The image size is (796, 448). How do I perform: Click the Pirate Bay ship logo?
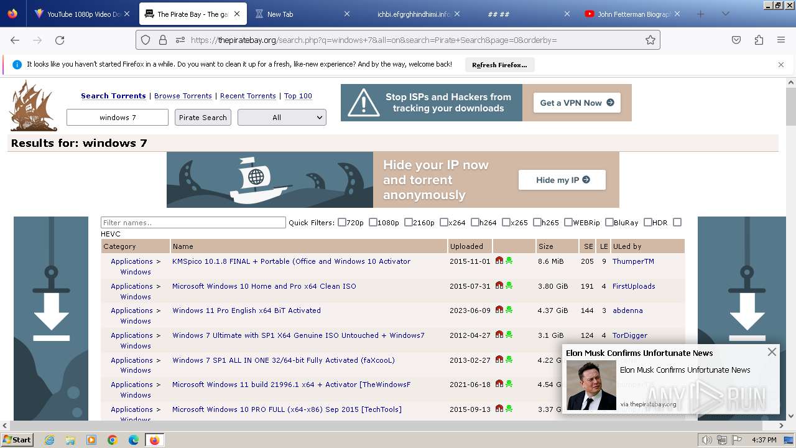[x=34, y=106]
